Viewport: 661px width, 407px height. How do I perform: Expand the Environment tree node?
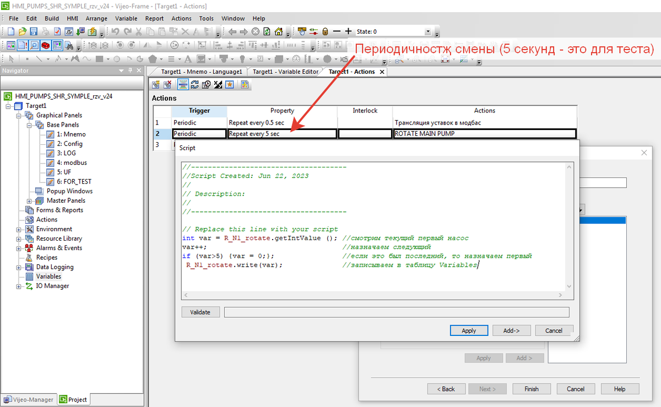tap(19, 229)
